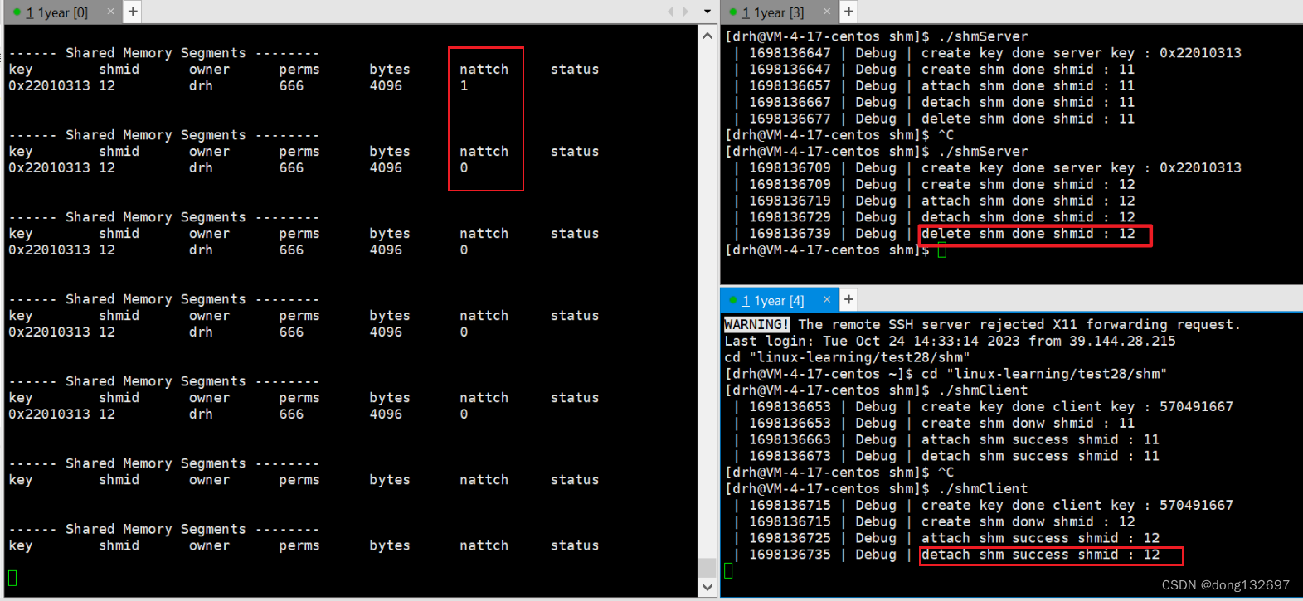
Task: Click "create shm done shmid : 11" text
Action: pyautogui.click(x=1028, y=69)
